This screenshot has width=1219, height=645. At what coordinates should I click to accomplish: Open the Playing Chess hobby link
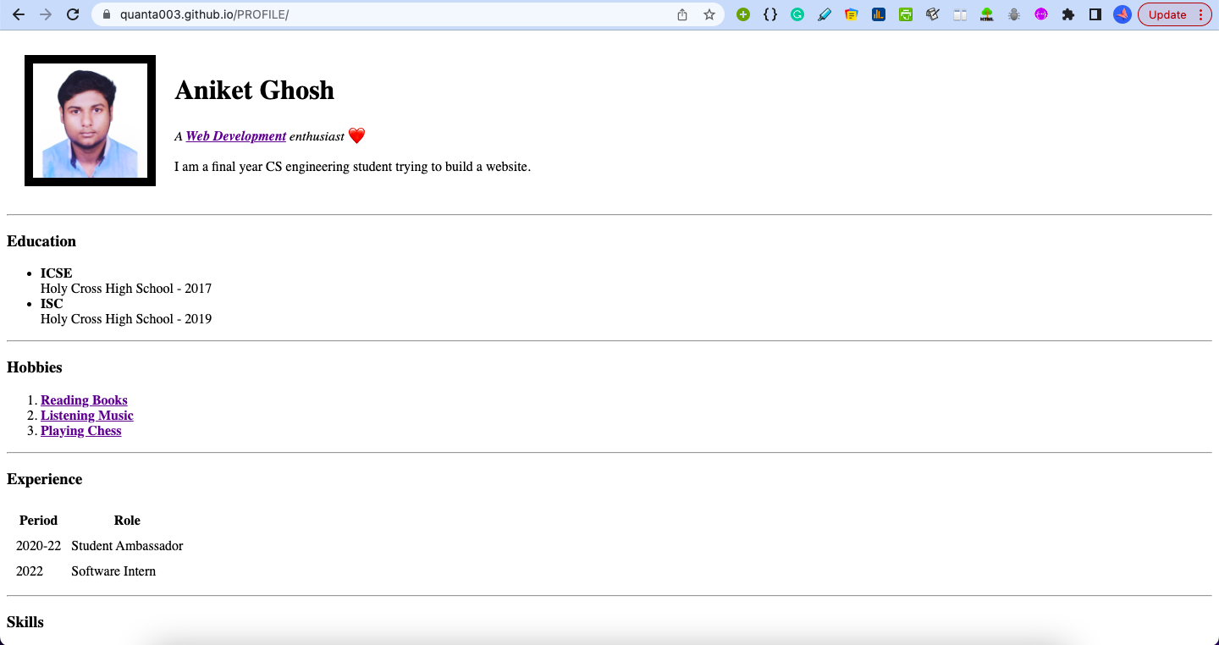point(80,430)
